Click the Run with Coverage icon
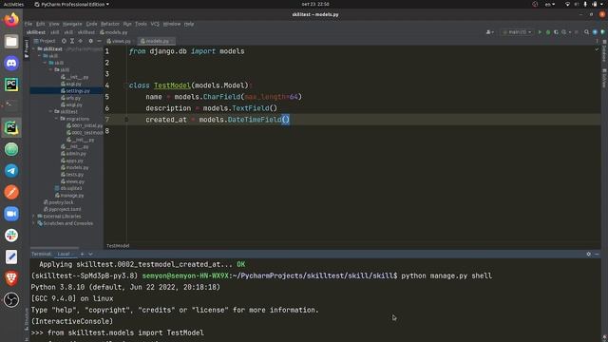Viewport: 608px width, 342px height. [x=556, y=32]
